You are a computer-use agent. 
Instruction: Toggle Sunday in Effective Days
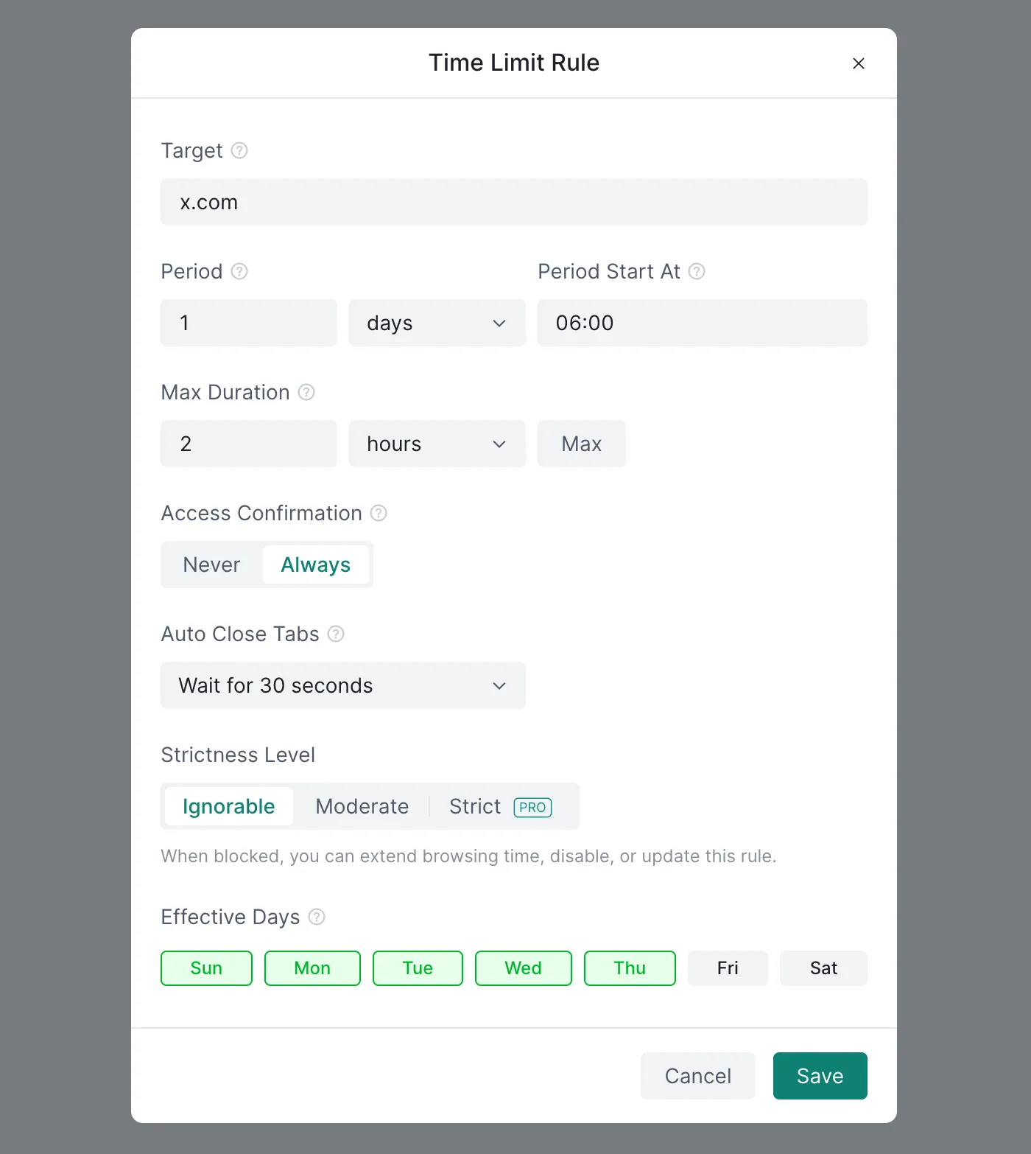206,968
